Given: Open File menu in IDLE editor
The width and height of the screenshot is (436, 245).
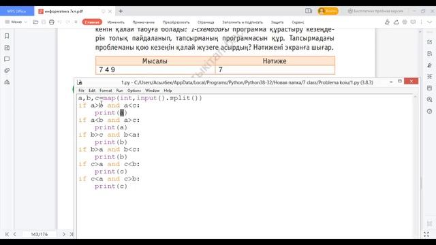Looking at the screenshot, I should pyautogui.click(x=81, y=91).
